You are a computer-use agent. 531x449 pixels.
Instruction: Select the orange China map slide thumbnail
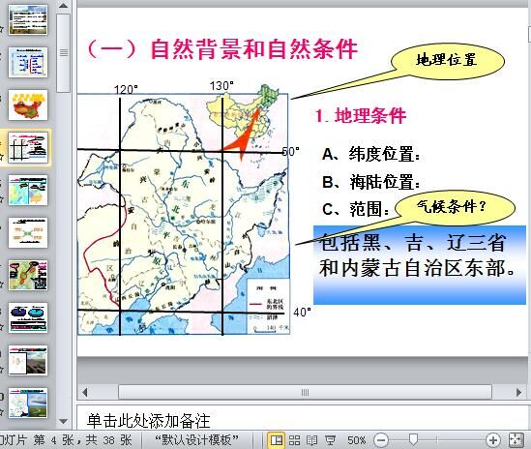pyautogui.click(x=28, y=105)
